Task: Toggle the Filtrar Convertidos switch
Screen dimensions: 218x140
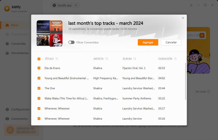Action: point(71,42)
